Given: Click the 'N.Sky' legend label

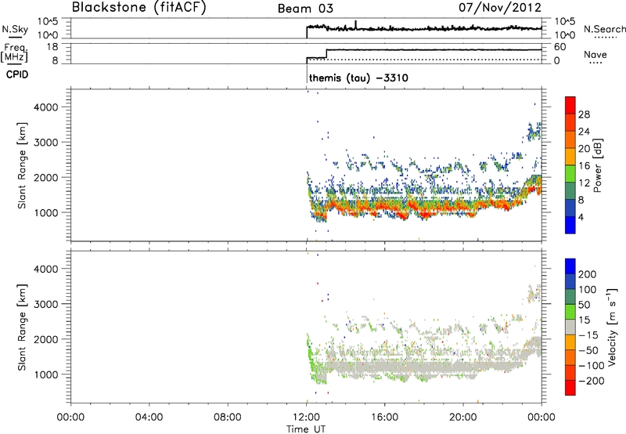Looking at the screenshot, I should click(x=15, y=29).
